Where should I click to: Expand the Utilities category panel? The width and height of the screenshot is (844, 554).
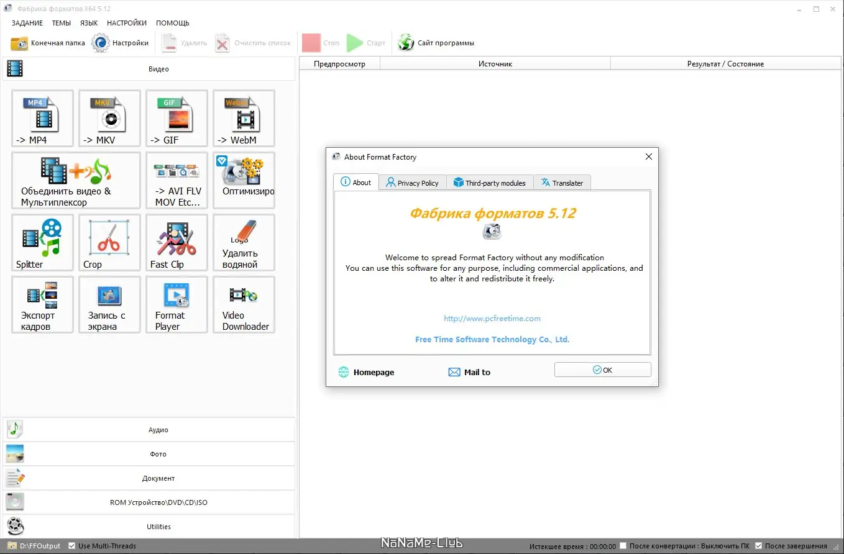click(x=149, y=527)
